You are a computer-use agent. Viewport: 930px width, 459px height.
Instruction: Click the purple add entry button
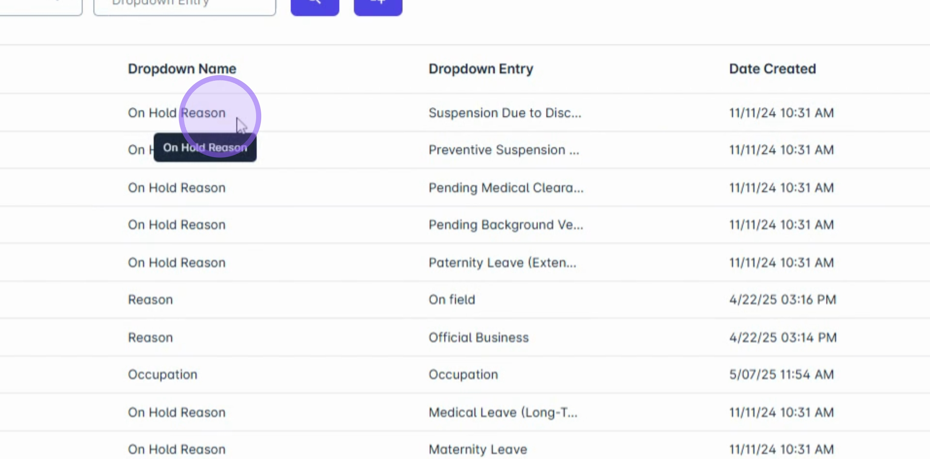[378, 6]
